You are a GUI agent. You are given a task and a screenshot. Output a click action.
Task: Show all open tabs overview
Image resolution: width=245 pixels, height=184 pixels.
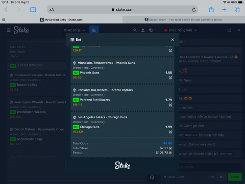(x=237, y=10)
